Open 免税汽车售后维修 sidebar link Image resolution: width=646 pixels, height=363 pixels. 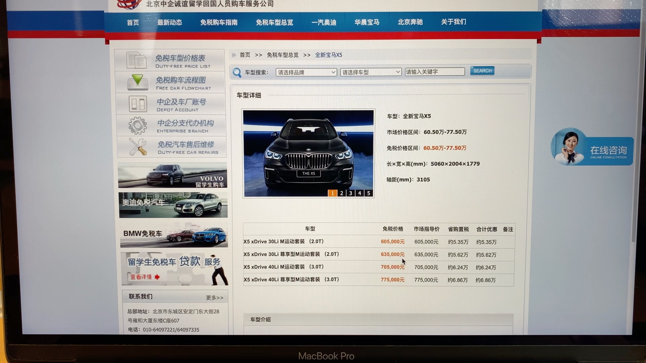172,147
